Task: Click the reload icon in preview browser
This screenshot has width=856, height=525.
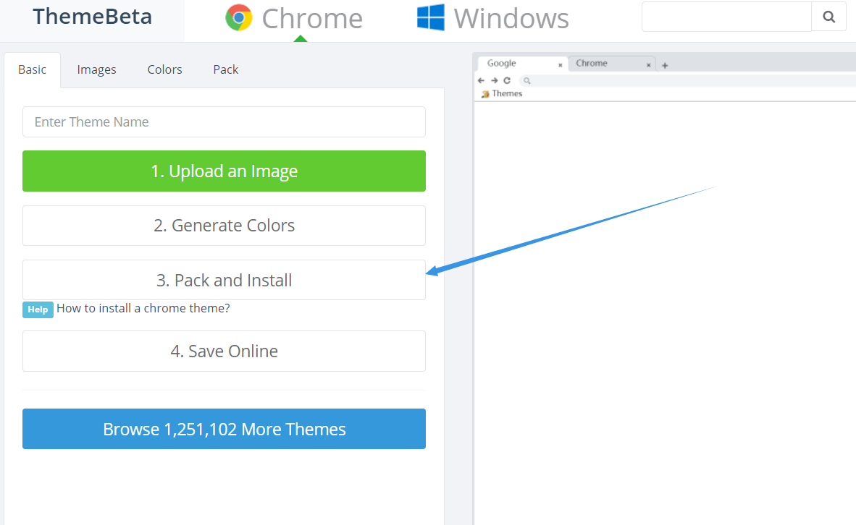Action: coord(507,80)
